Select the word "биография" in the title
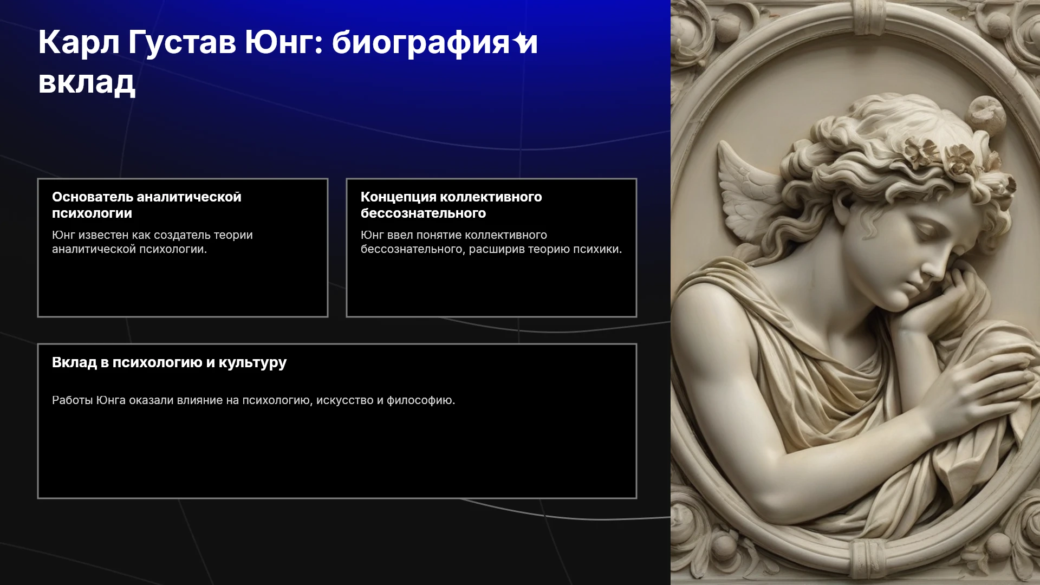Screen dimensions: 1040x585 [x=421, y=44]
